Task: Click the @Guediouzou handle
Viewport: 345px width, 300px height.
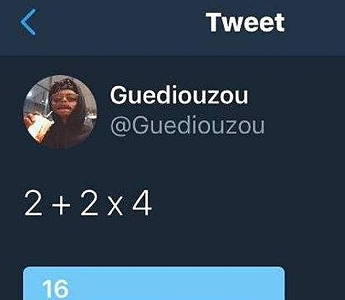Action: coord(187,125)
